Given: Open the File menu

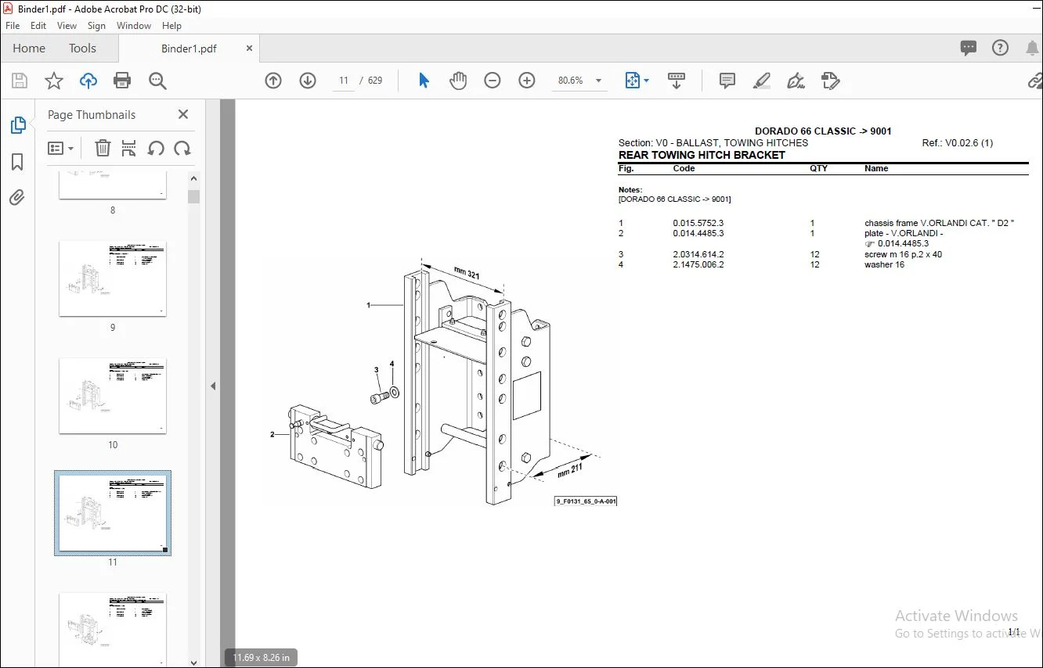Looking at the screenshot, I should click(13, 26).
